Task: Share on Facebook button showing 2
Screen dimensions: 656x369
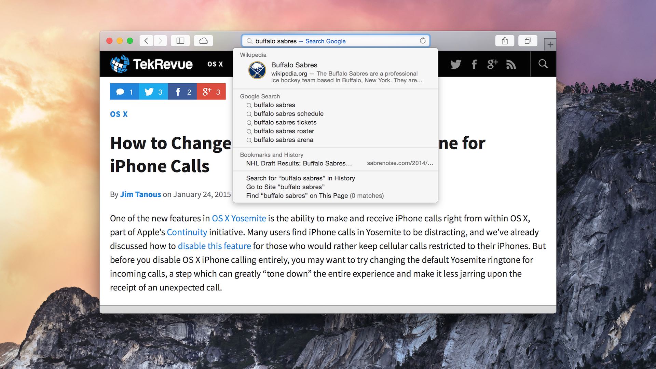Action: 182,92
